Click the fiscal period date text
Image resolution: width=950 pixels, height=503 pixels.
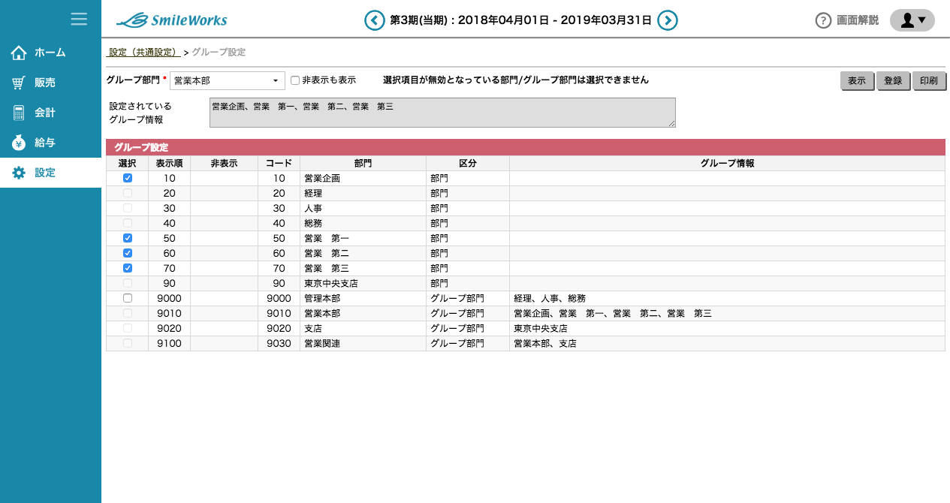[x=520, y=20]
